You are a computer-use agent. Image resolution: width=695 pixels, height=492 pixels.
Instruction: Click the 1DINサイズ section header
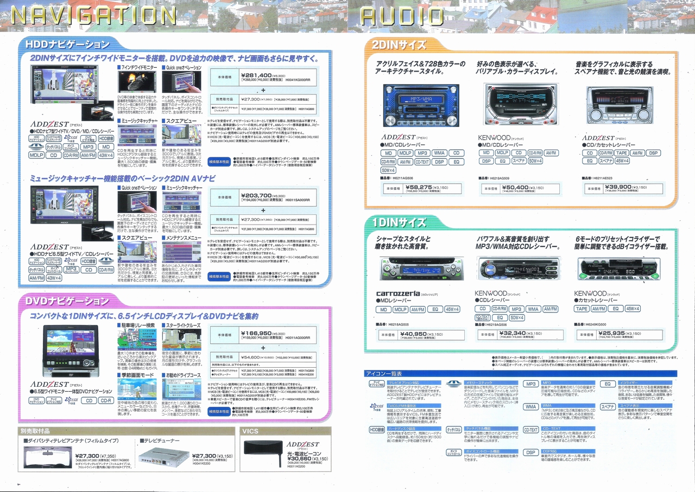tap(400, 222)
